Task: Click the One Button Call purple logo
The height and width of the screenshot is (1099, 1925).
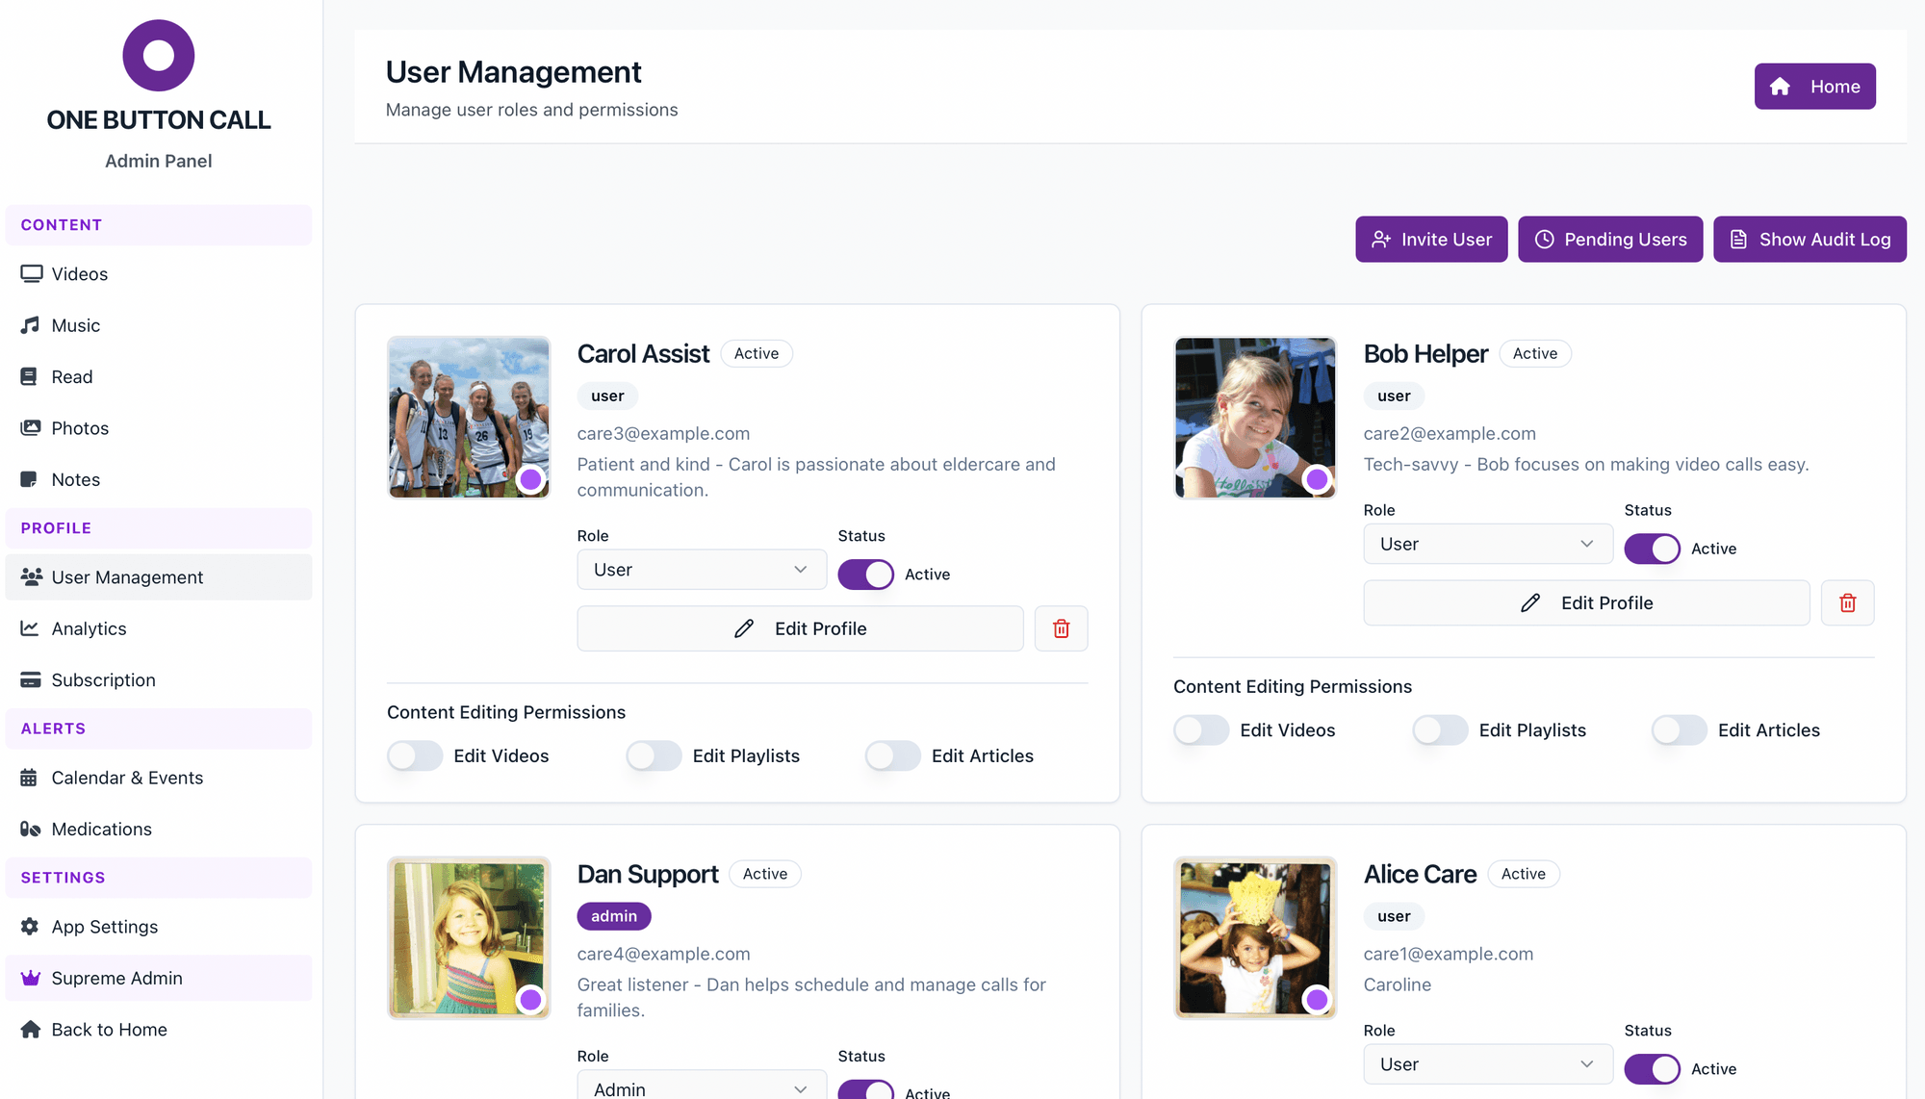Action: click(x=159, y=56)
